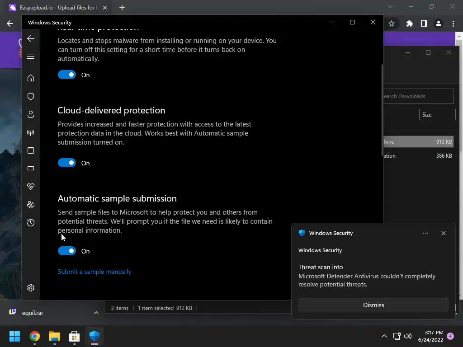
Task: Expand equil.rar download options chevron
Action: (x=96, y=313)
